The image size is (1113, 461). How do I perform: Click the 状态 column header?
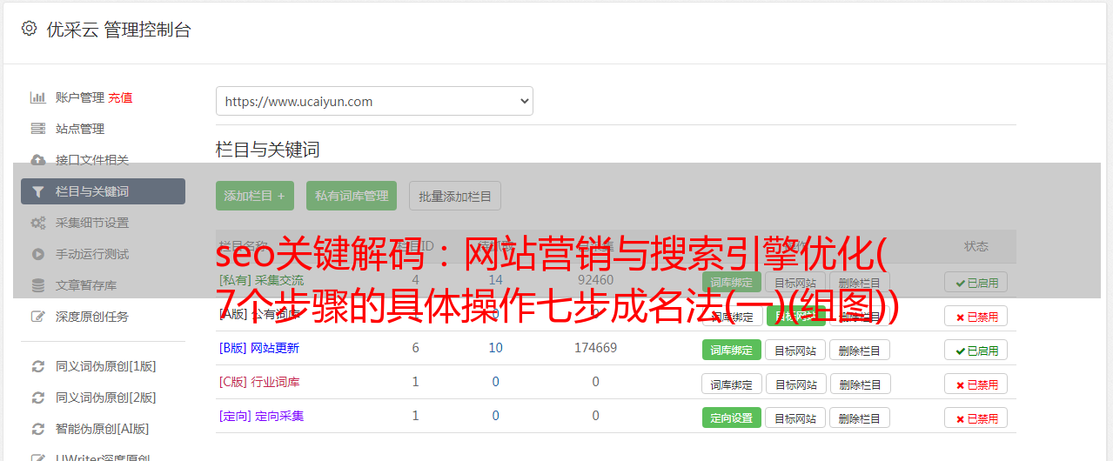coord(976,246)
